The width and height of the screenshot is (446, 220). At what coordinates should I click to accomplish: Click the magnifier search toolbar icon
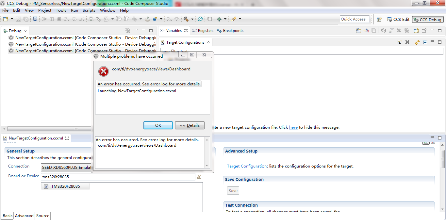pos(200,19)
